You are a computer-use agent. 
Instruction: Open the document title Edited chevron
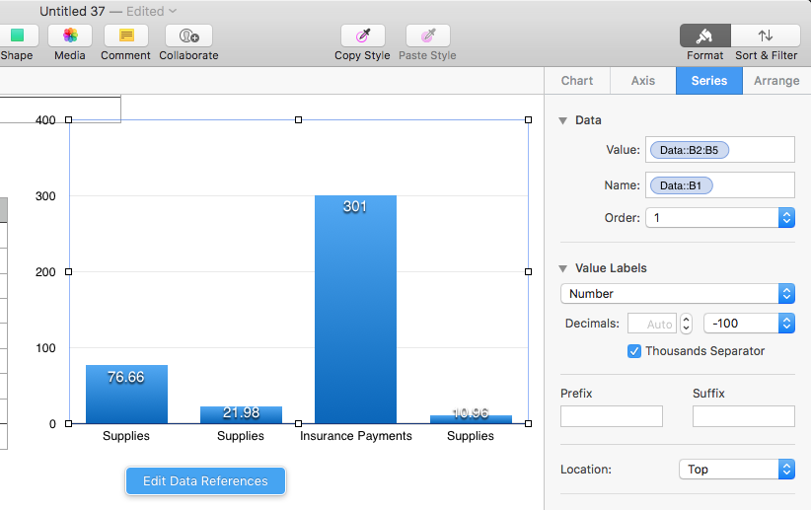[173, 11]
